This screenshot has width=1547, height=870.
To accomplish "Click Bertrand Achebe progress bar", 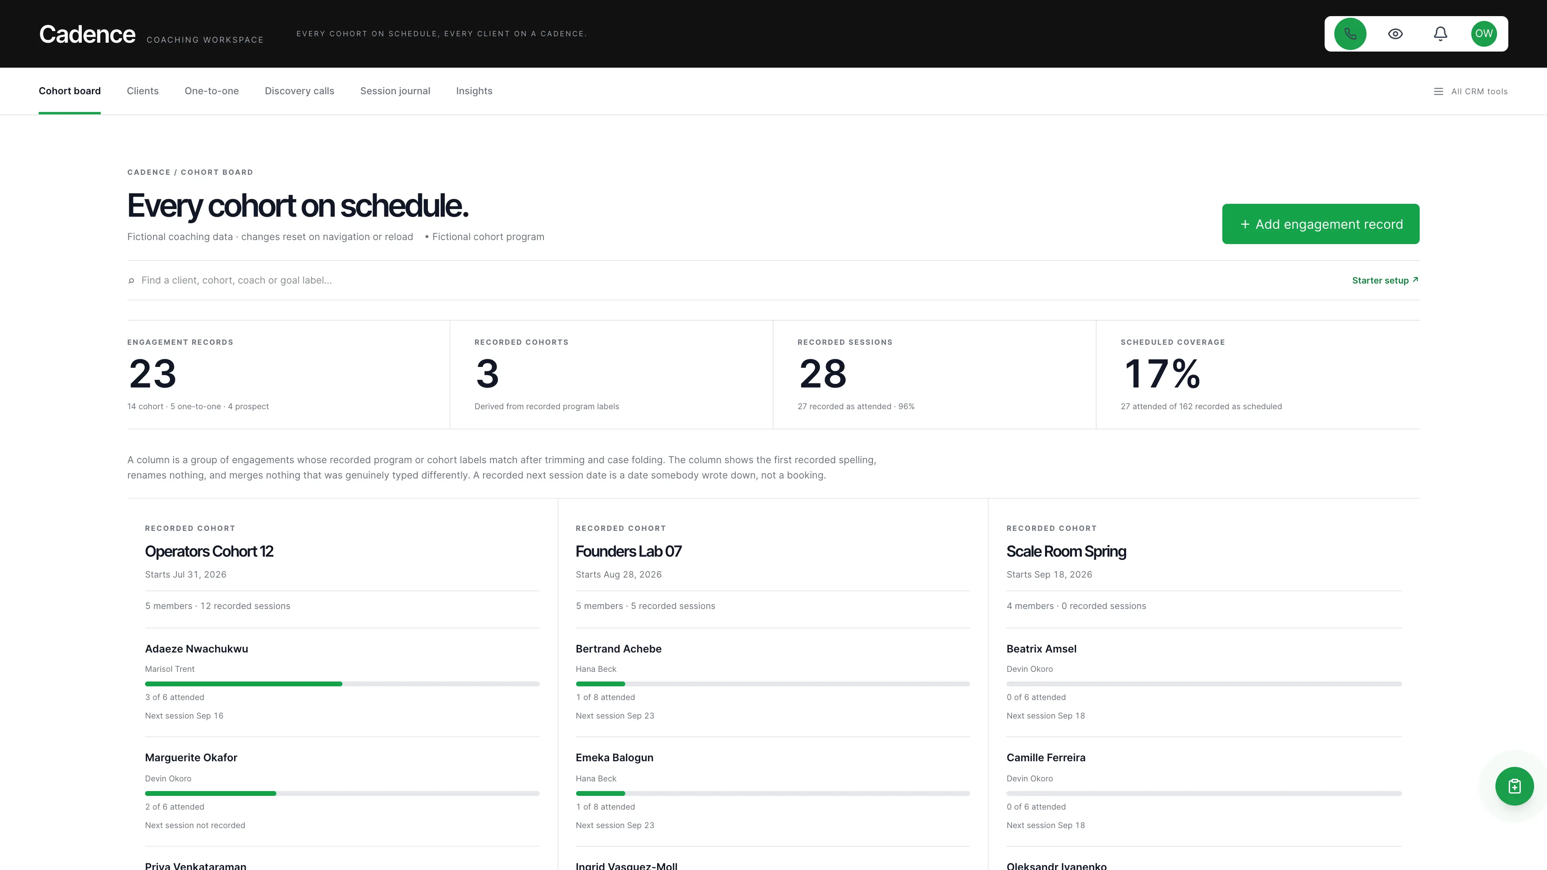I will (x=773, y=684).
